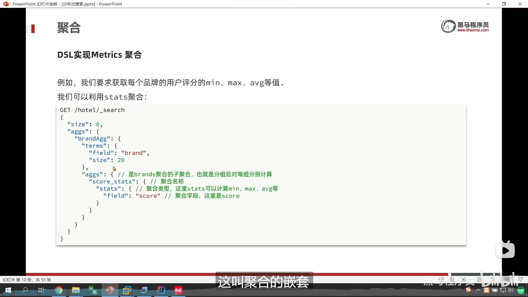Advance to next slide via status bar arrow
528x297 pixels.
coord(463,280)
